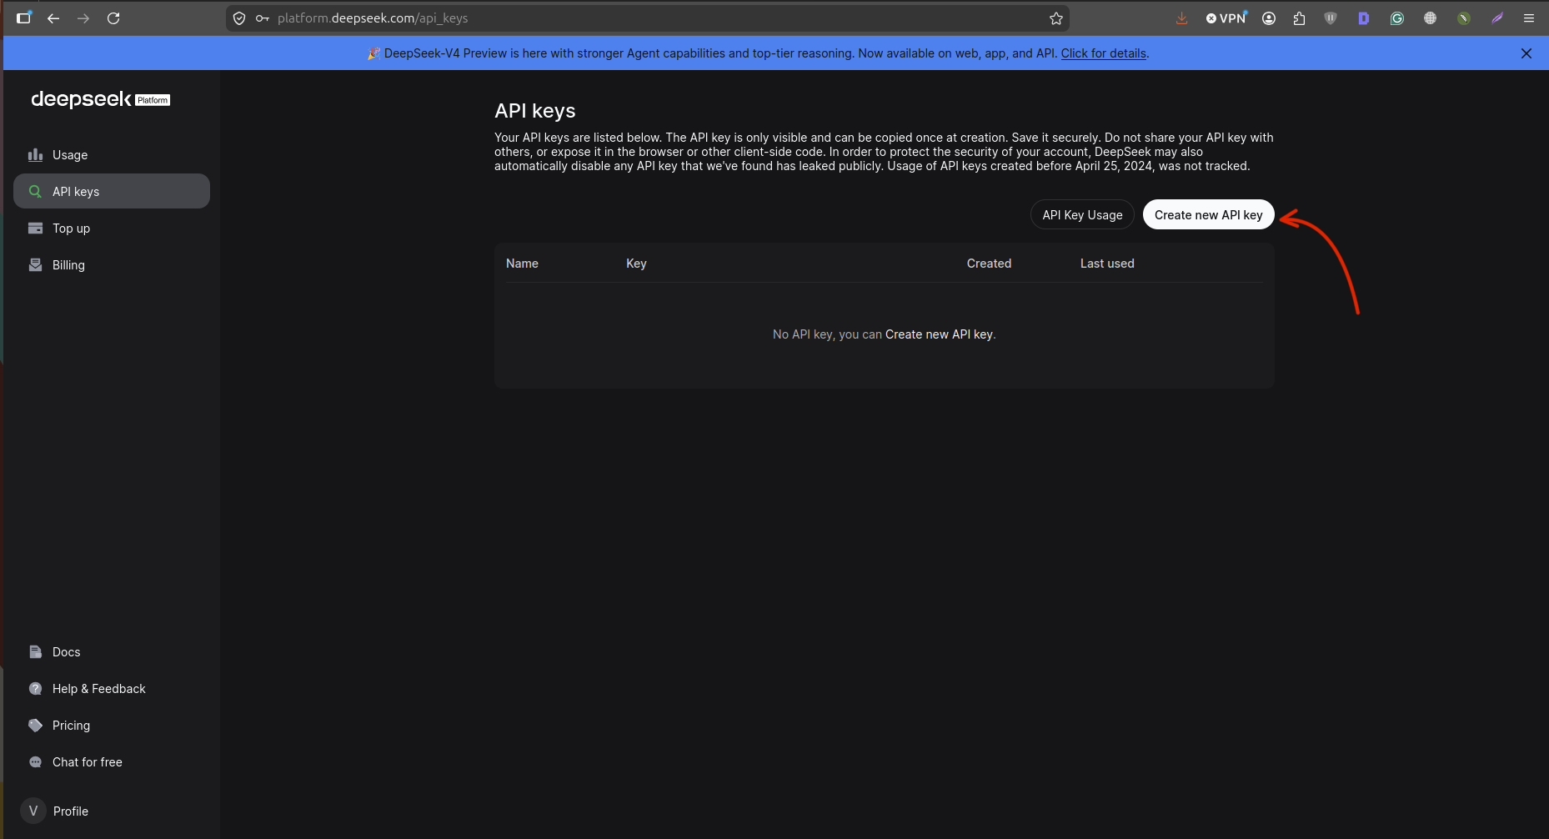Open the browser hamburger menu

point(1529,18)
